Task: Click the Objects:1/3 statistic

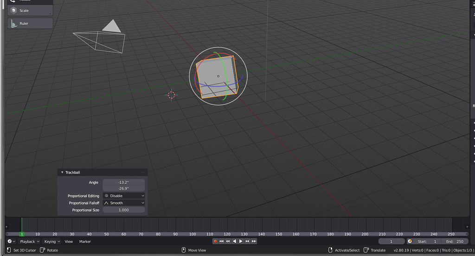Action: [x=462, y=250]
